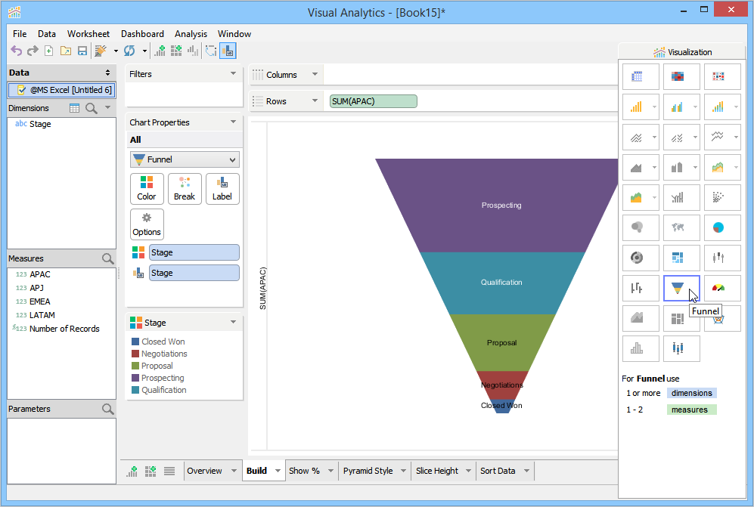This screenshot has width=754, height=507.
Task: Click the search icon in Dimensions header
Action: click(91, 108)
